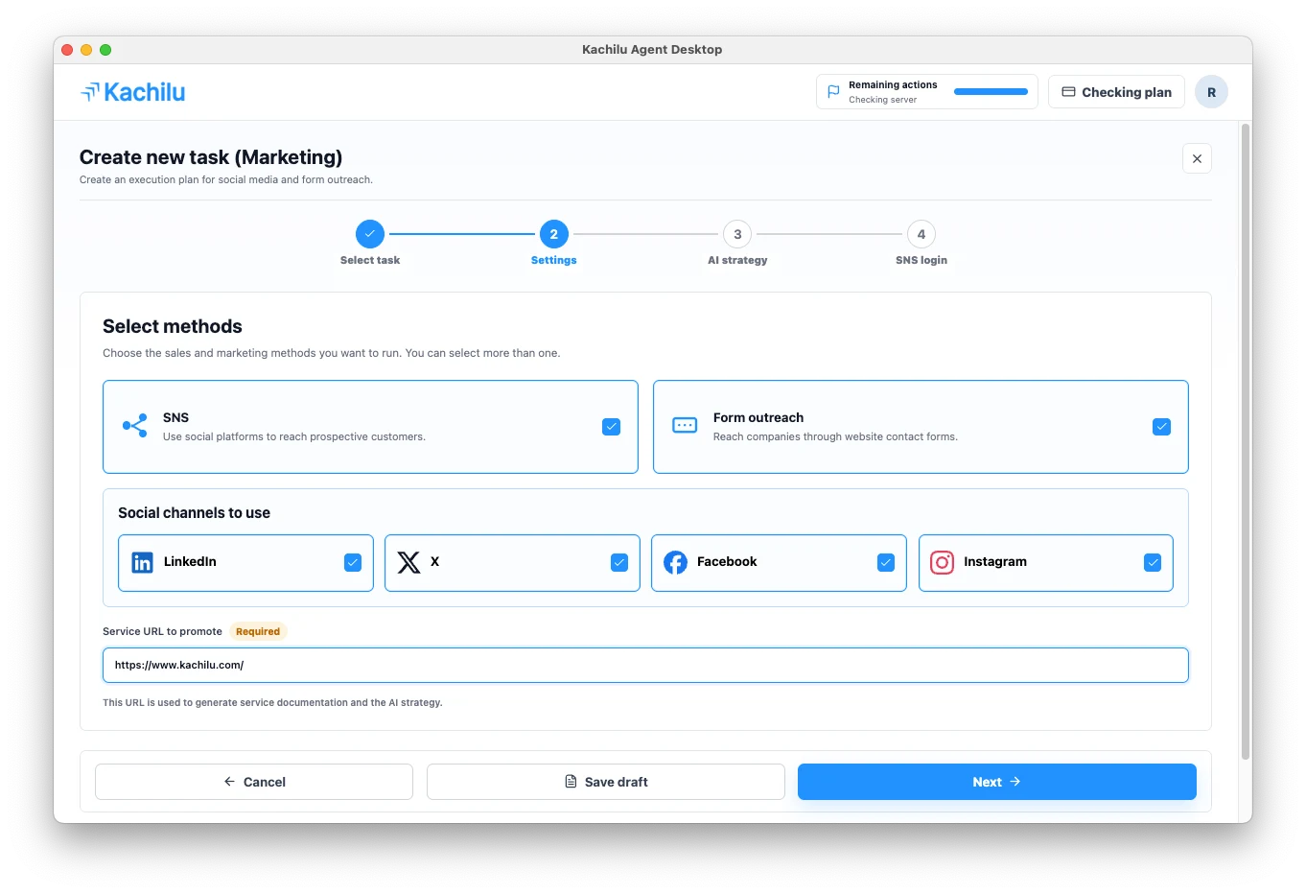Click the X logo icon

coord(408,562)
